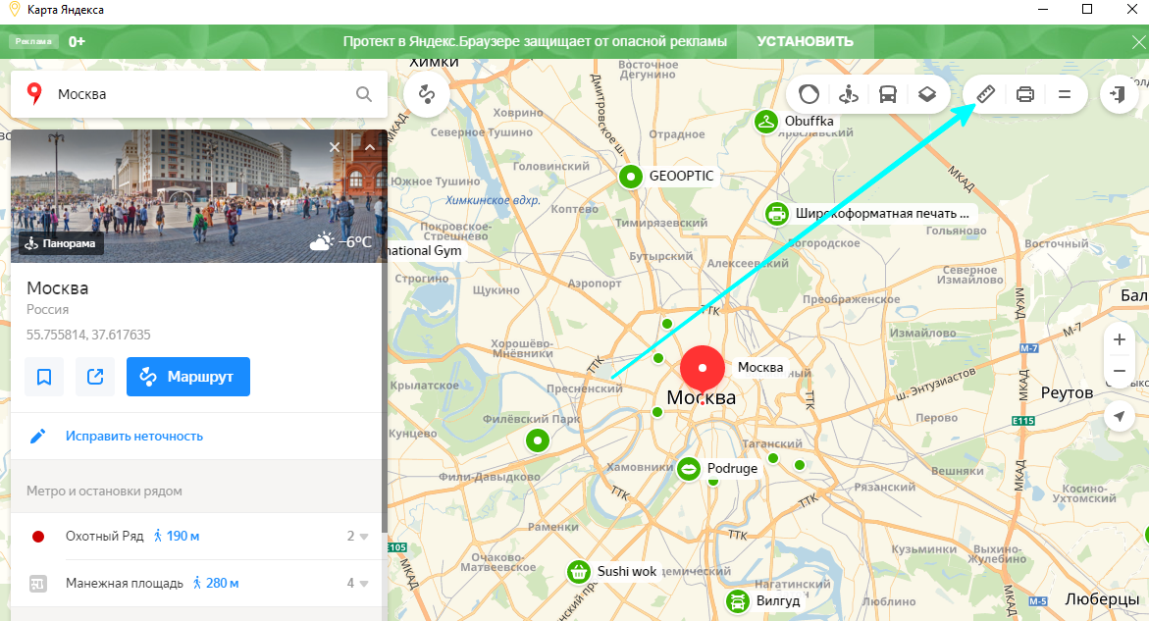The width and height of the screenshot is (1149, 621).
Task: Click the Podruge green lips marker
Action: (688, 469)
